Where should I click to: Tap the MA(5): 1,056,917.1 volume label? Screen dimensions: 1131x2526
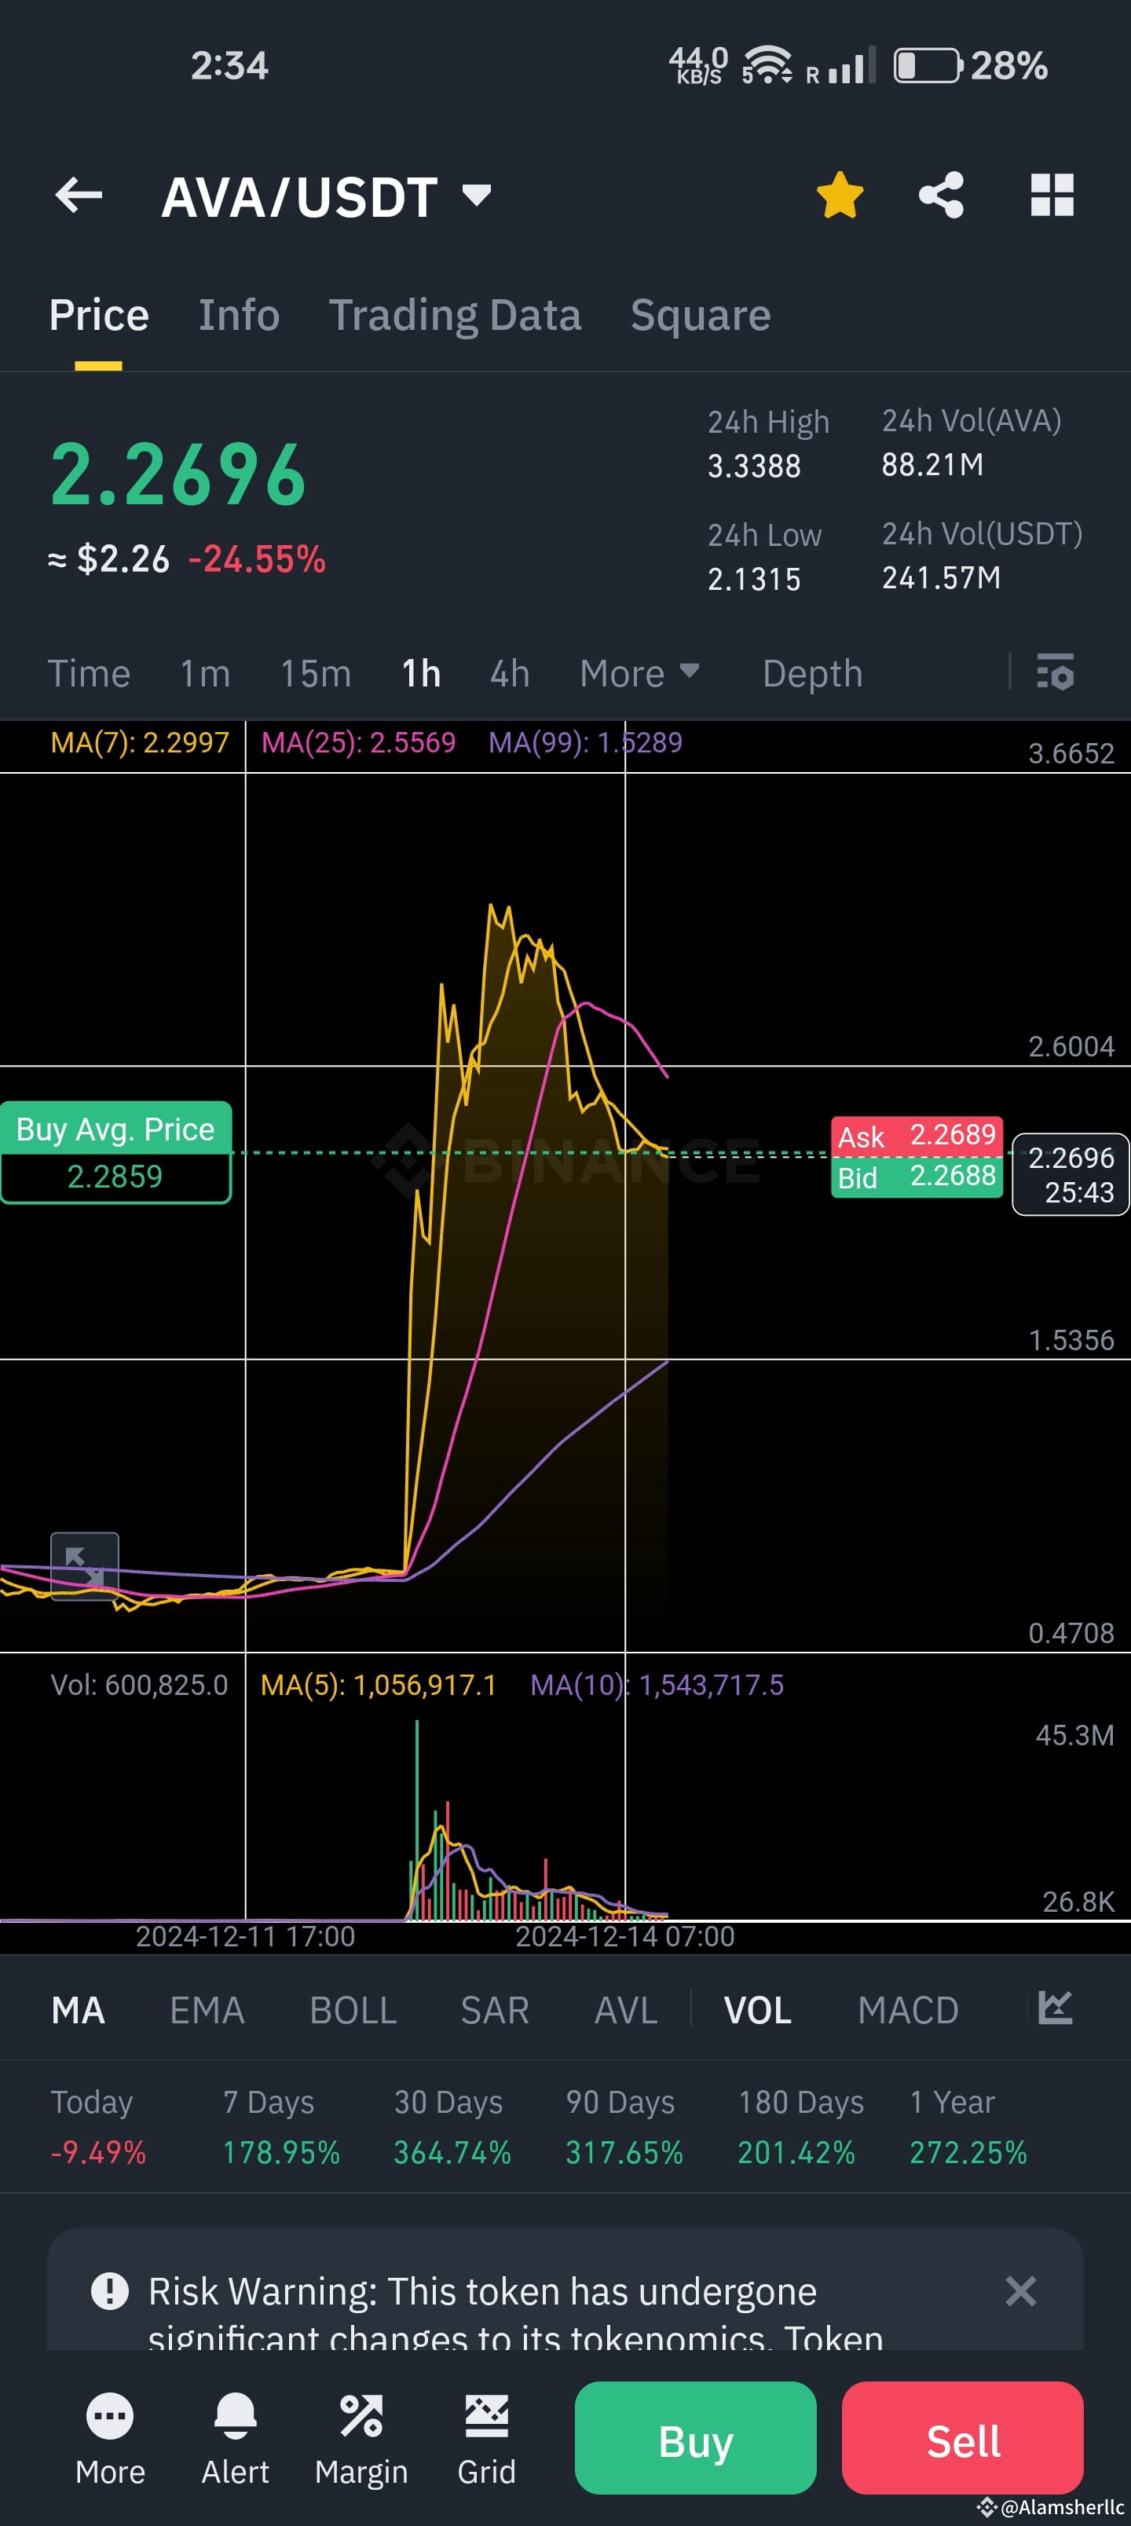[x=379, y=1685]
